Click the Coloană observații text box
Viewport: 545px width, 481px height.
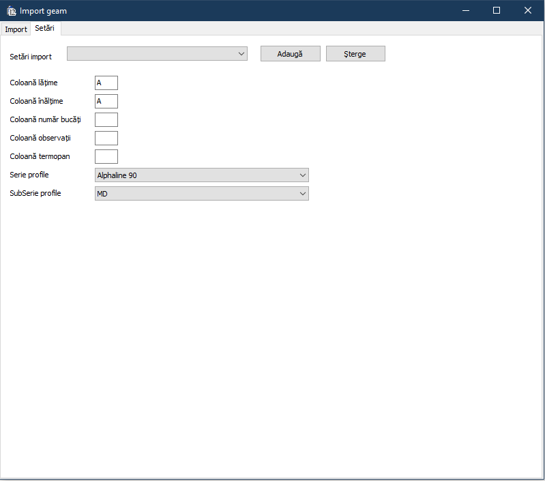[x=106, y=139]
